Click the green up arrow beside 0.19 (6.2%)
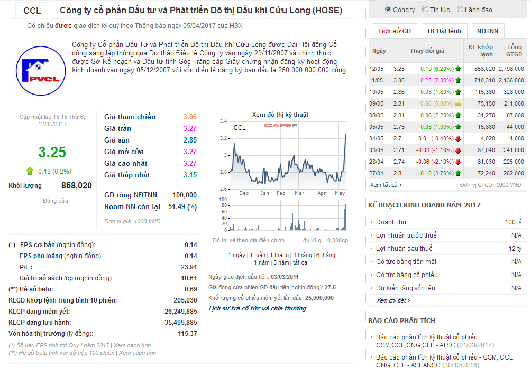The height and width of the screenshot is (368, 531). pos(30,171)
